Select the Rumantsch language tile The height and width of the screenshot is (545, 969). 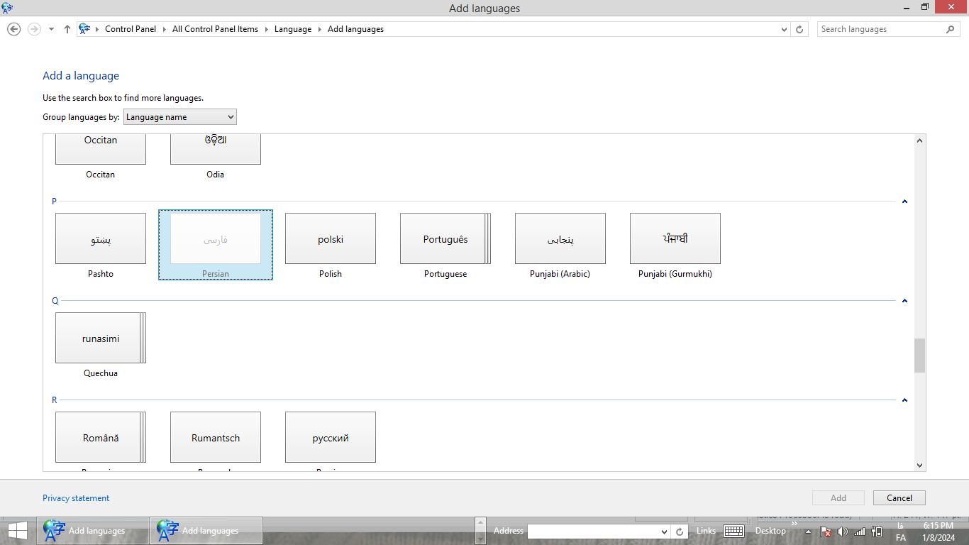[x=216, y=438]
